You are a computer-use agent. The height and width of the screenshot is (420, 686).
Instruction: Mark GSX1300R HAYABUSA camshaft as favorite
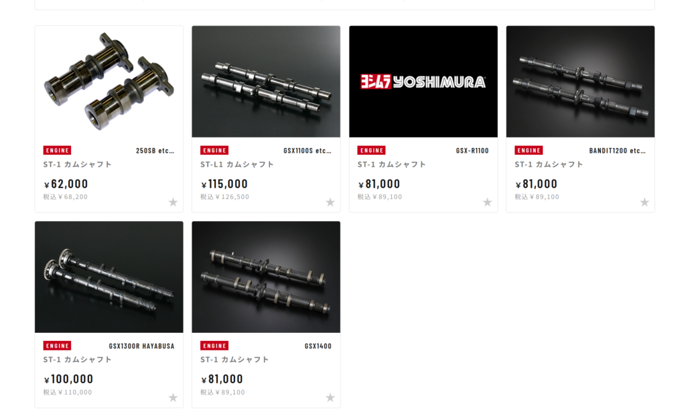[x=174, y=397]
